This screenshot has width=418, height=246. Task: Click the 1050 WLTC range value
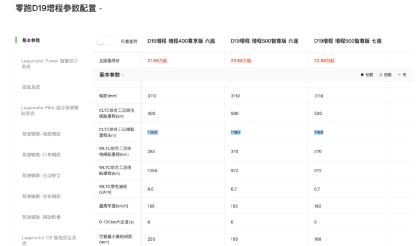coord(152,171)
